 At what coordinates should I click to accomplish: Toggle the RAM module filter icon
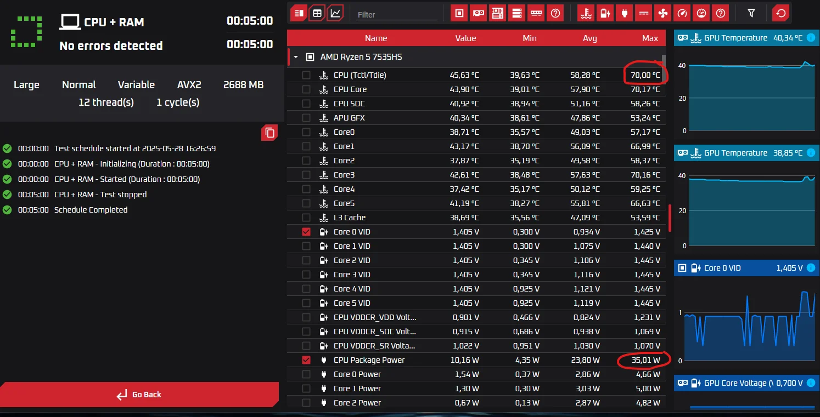point(536,13)
